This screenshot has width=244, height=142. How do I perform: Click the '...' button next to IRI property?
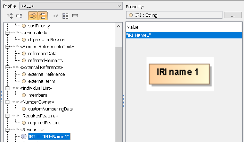coord(233,15)
